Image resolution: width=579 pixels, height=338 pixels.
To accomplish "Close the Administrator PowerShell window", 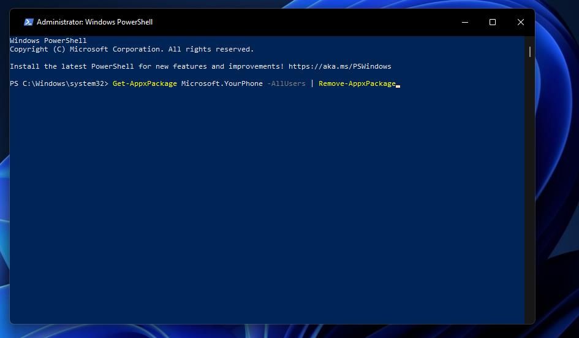I will 520,22.
